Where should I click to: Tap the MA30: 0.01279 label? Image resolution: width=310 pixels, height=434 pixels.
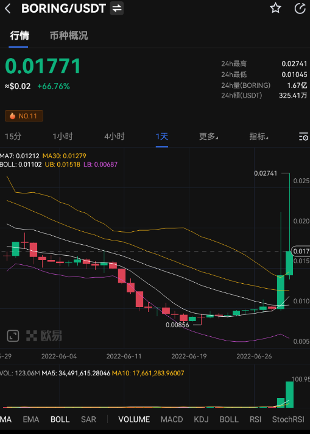click(x=65, y=156)
